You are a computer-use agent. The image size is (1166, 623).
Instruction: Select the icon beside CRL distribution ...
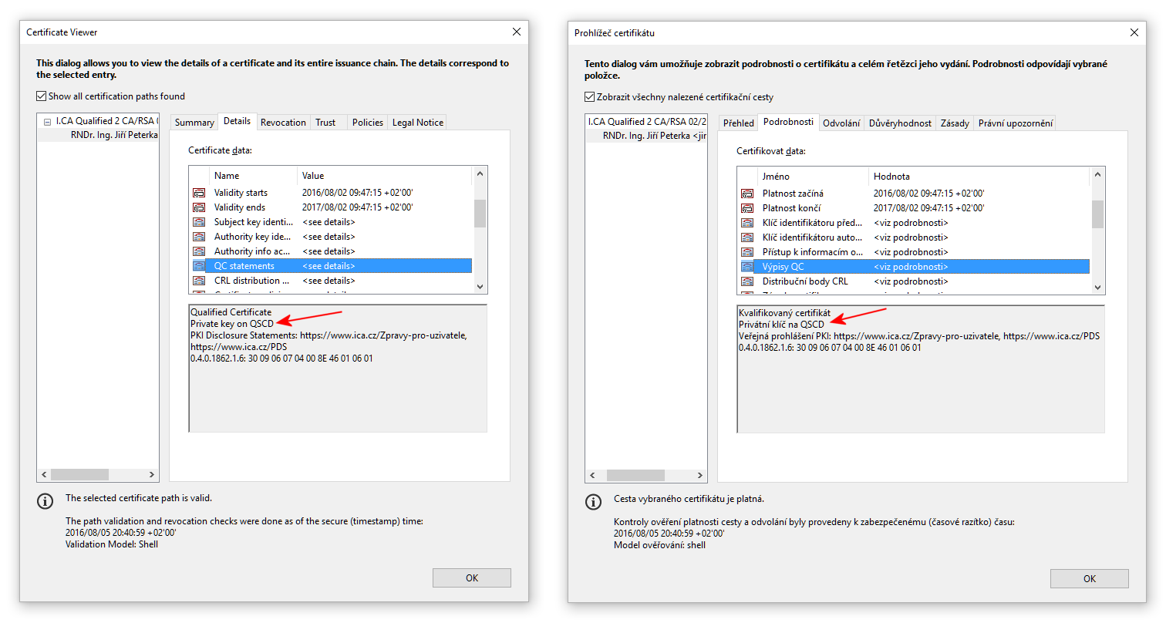point(199,281)
